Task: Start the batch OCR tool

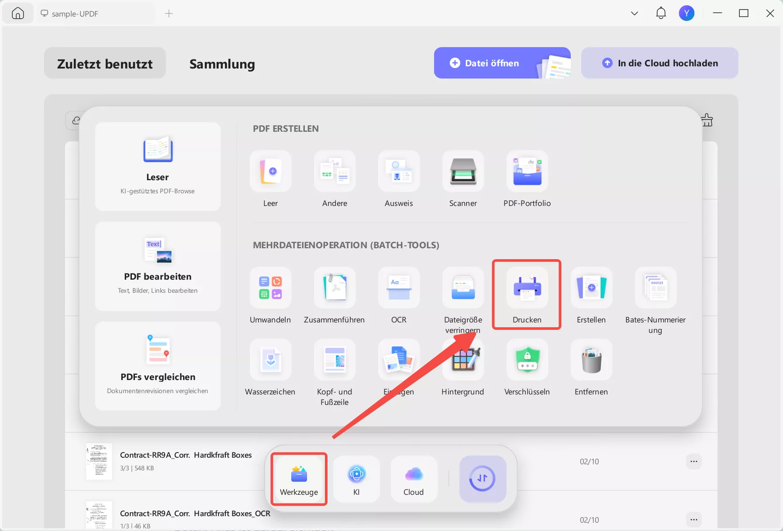Action: point(399,288)
